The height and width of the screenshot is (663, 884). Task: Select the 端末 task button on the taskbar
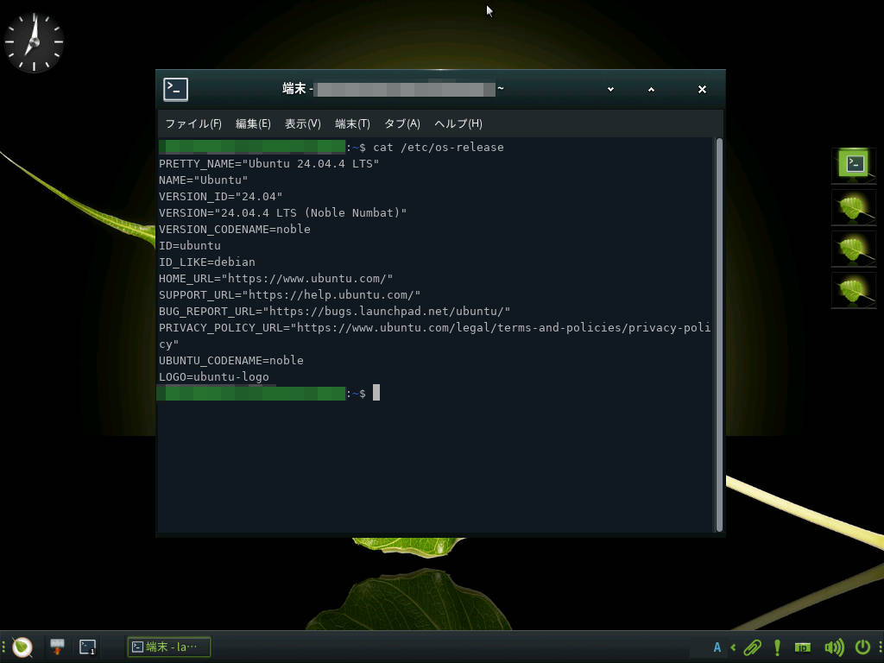click(x=169, y=646)
